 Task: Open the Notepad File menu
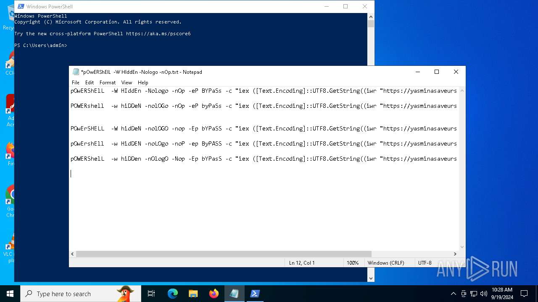[x=76, y=83]
